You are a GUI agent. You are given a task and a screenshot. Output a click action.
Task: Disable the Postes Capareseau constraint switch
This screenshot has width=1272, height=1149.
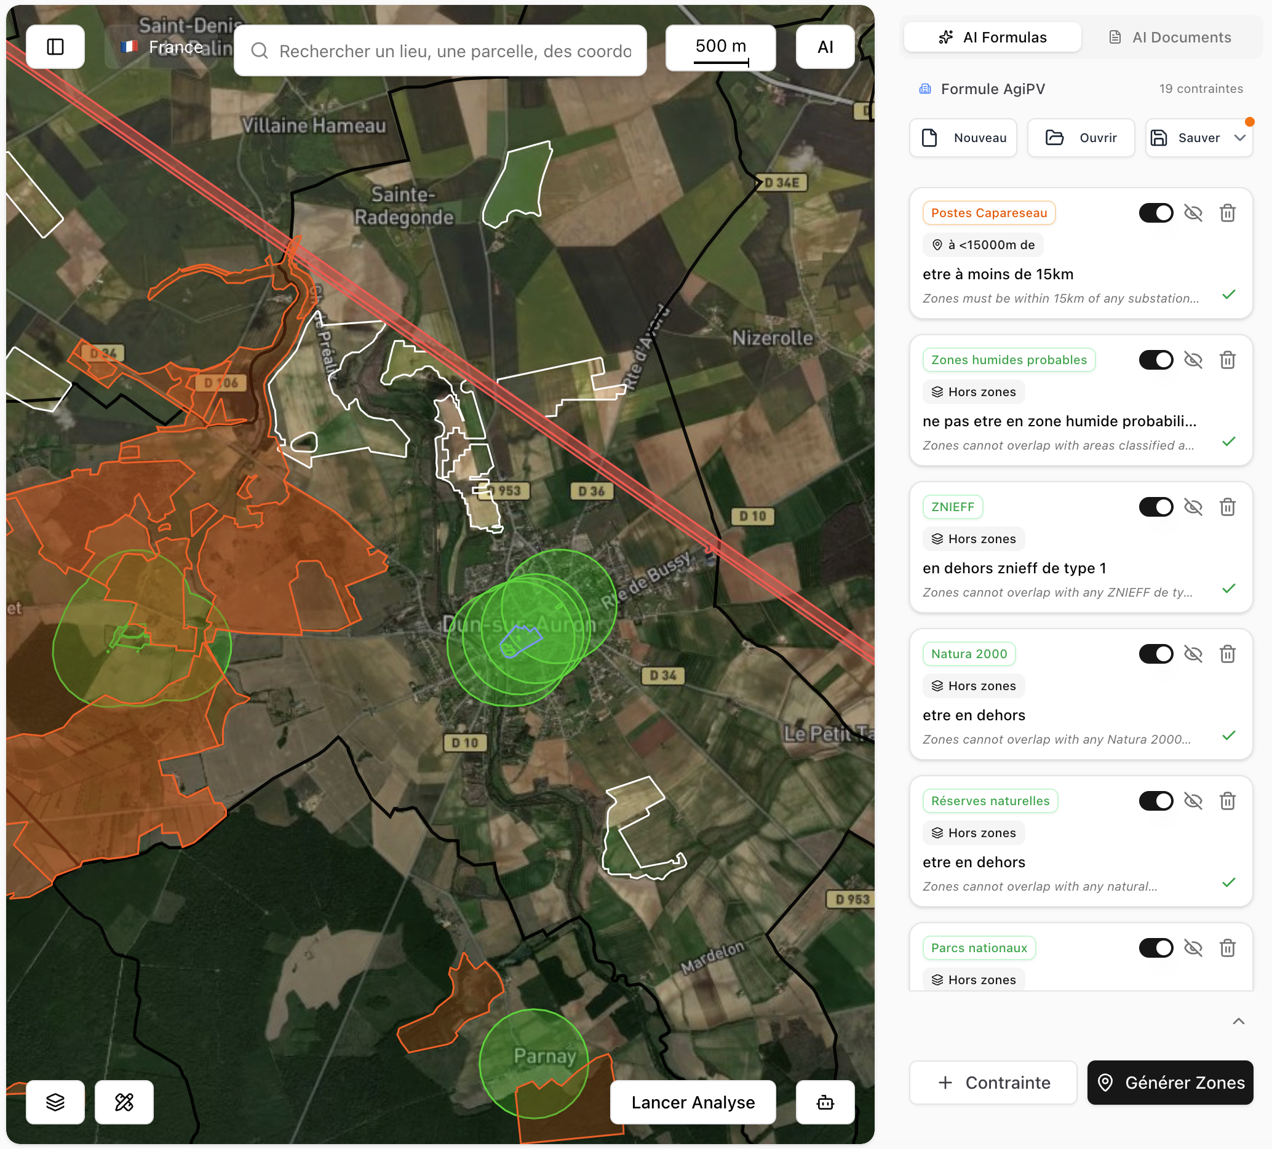[x=1156, y=213]
